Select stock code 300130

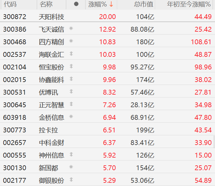[x=15, y=168]
